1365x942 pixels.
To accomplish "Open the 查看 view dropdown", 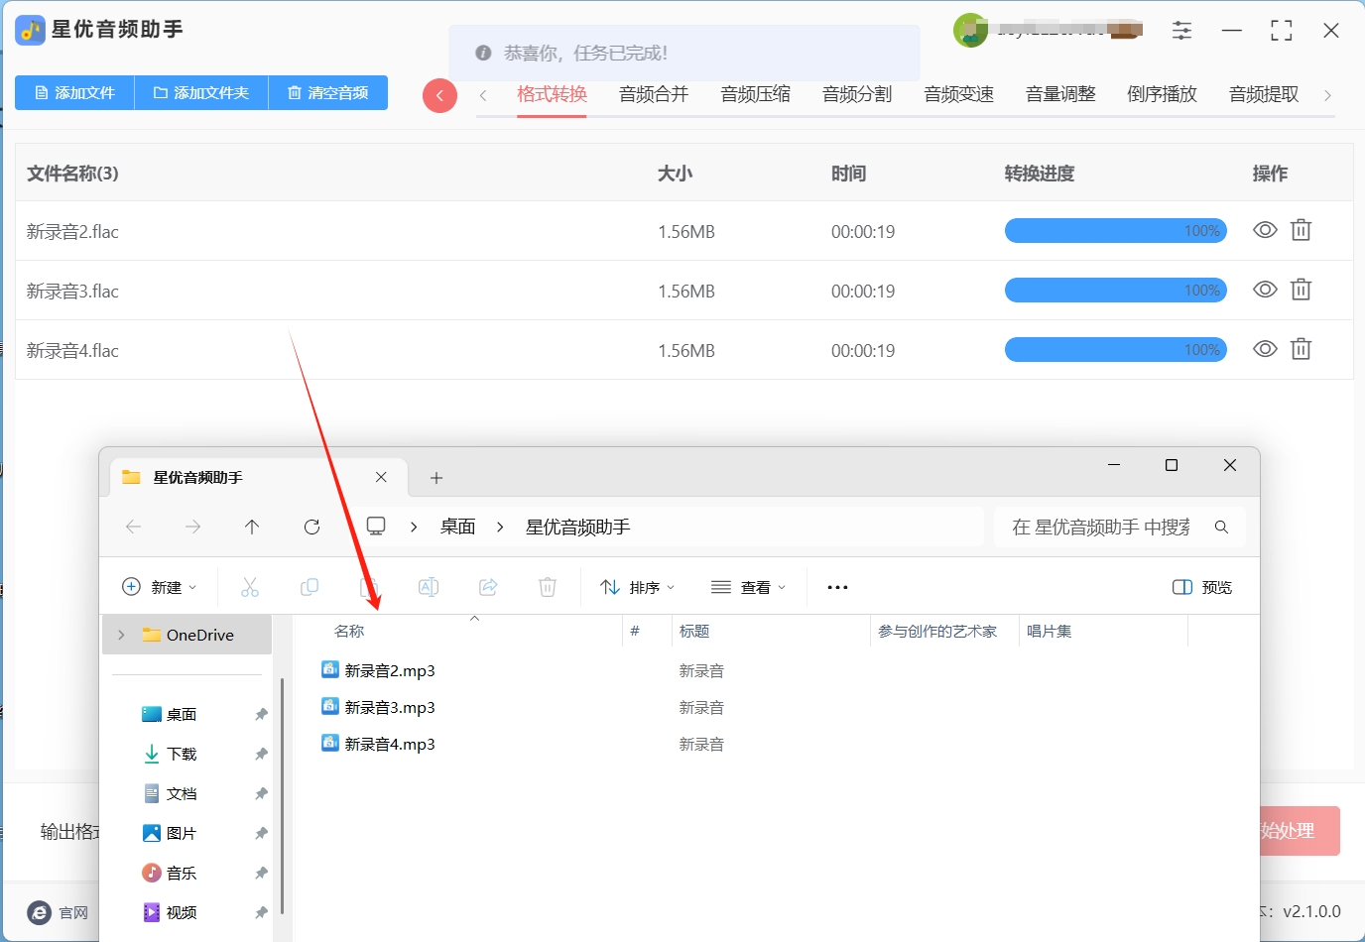I will click(749, 587).
